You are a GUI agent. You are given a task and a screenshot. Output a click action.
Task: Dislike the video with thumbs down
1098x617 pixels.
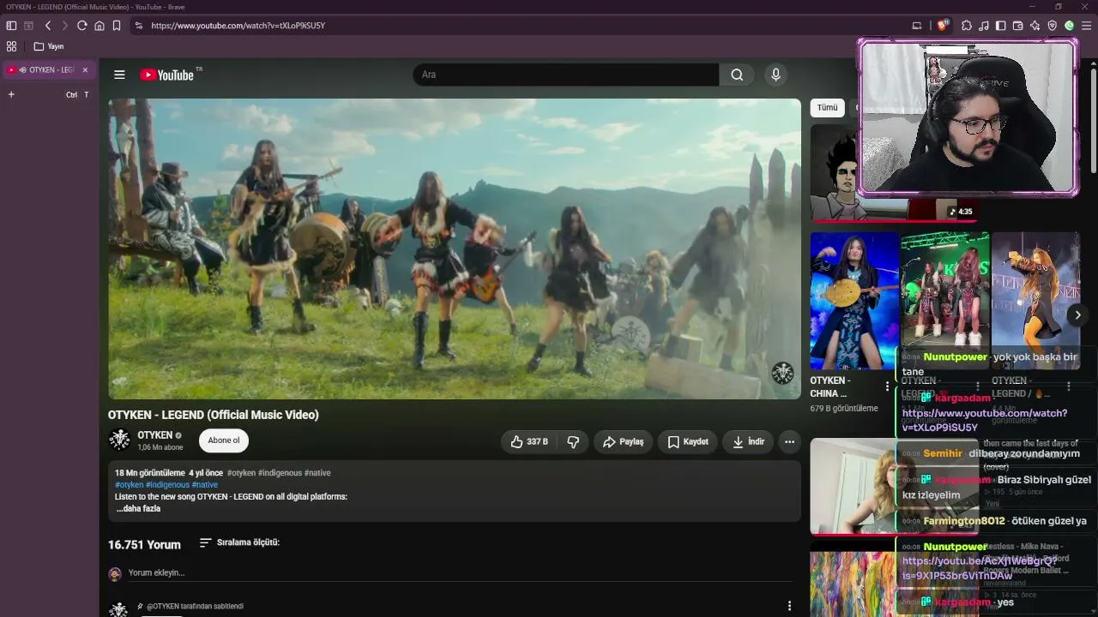[x=573, y=442]
